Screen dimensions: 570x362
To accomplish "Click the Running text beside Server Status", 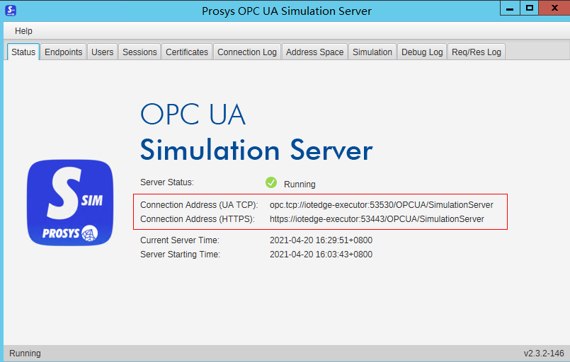I will [300, 185].
